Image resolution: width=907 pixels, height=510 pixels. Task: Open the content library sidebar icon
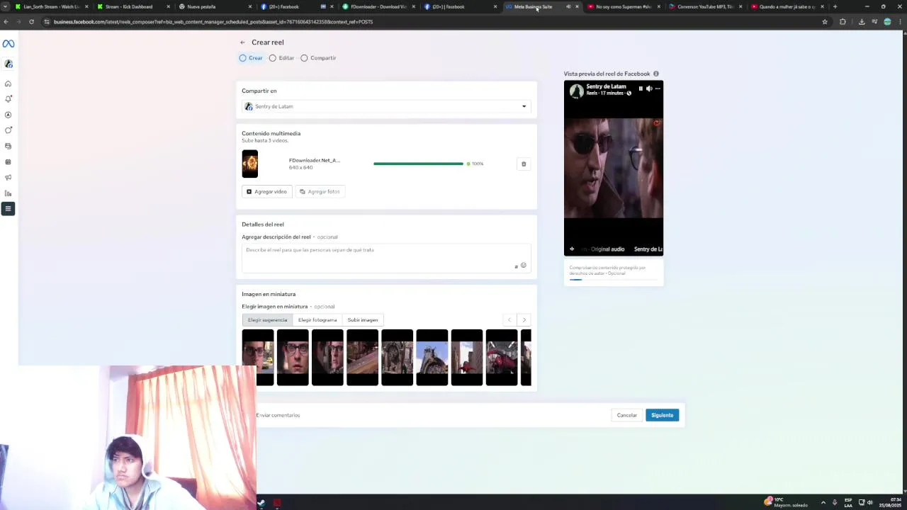pos(9,146)
